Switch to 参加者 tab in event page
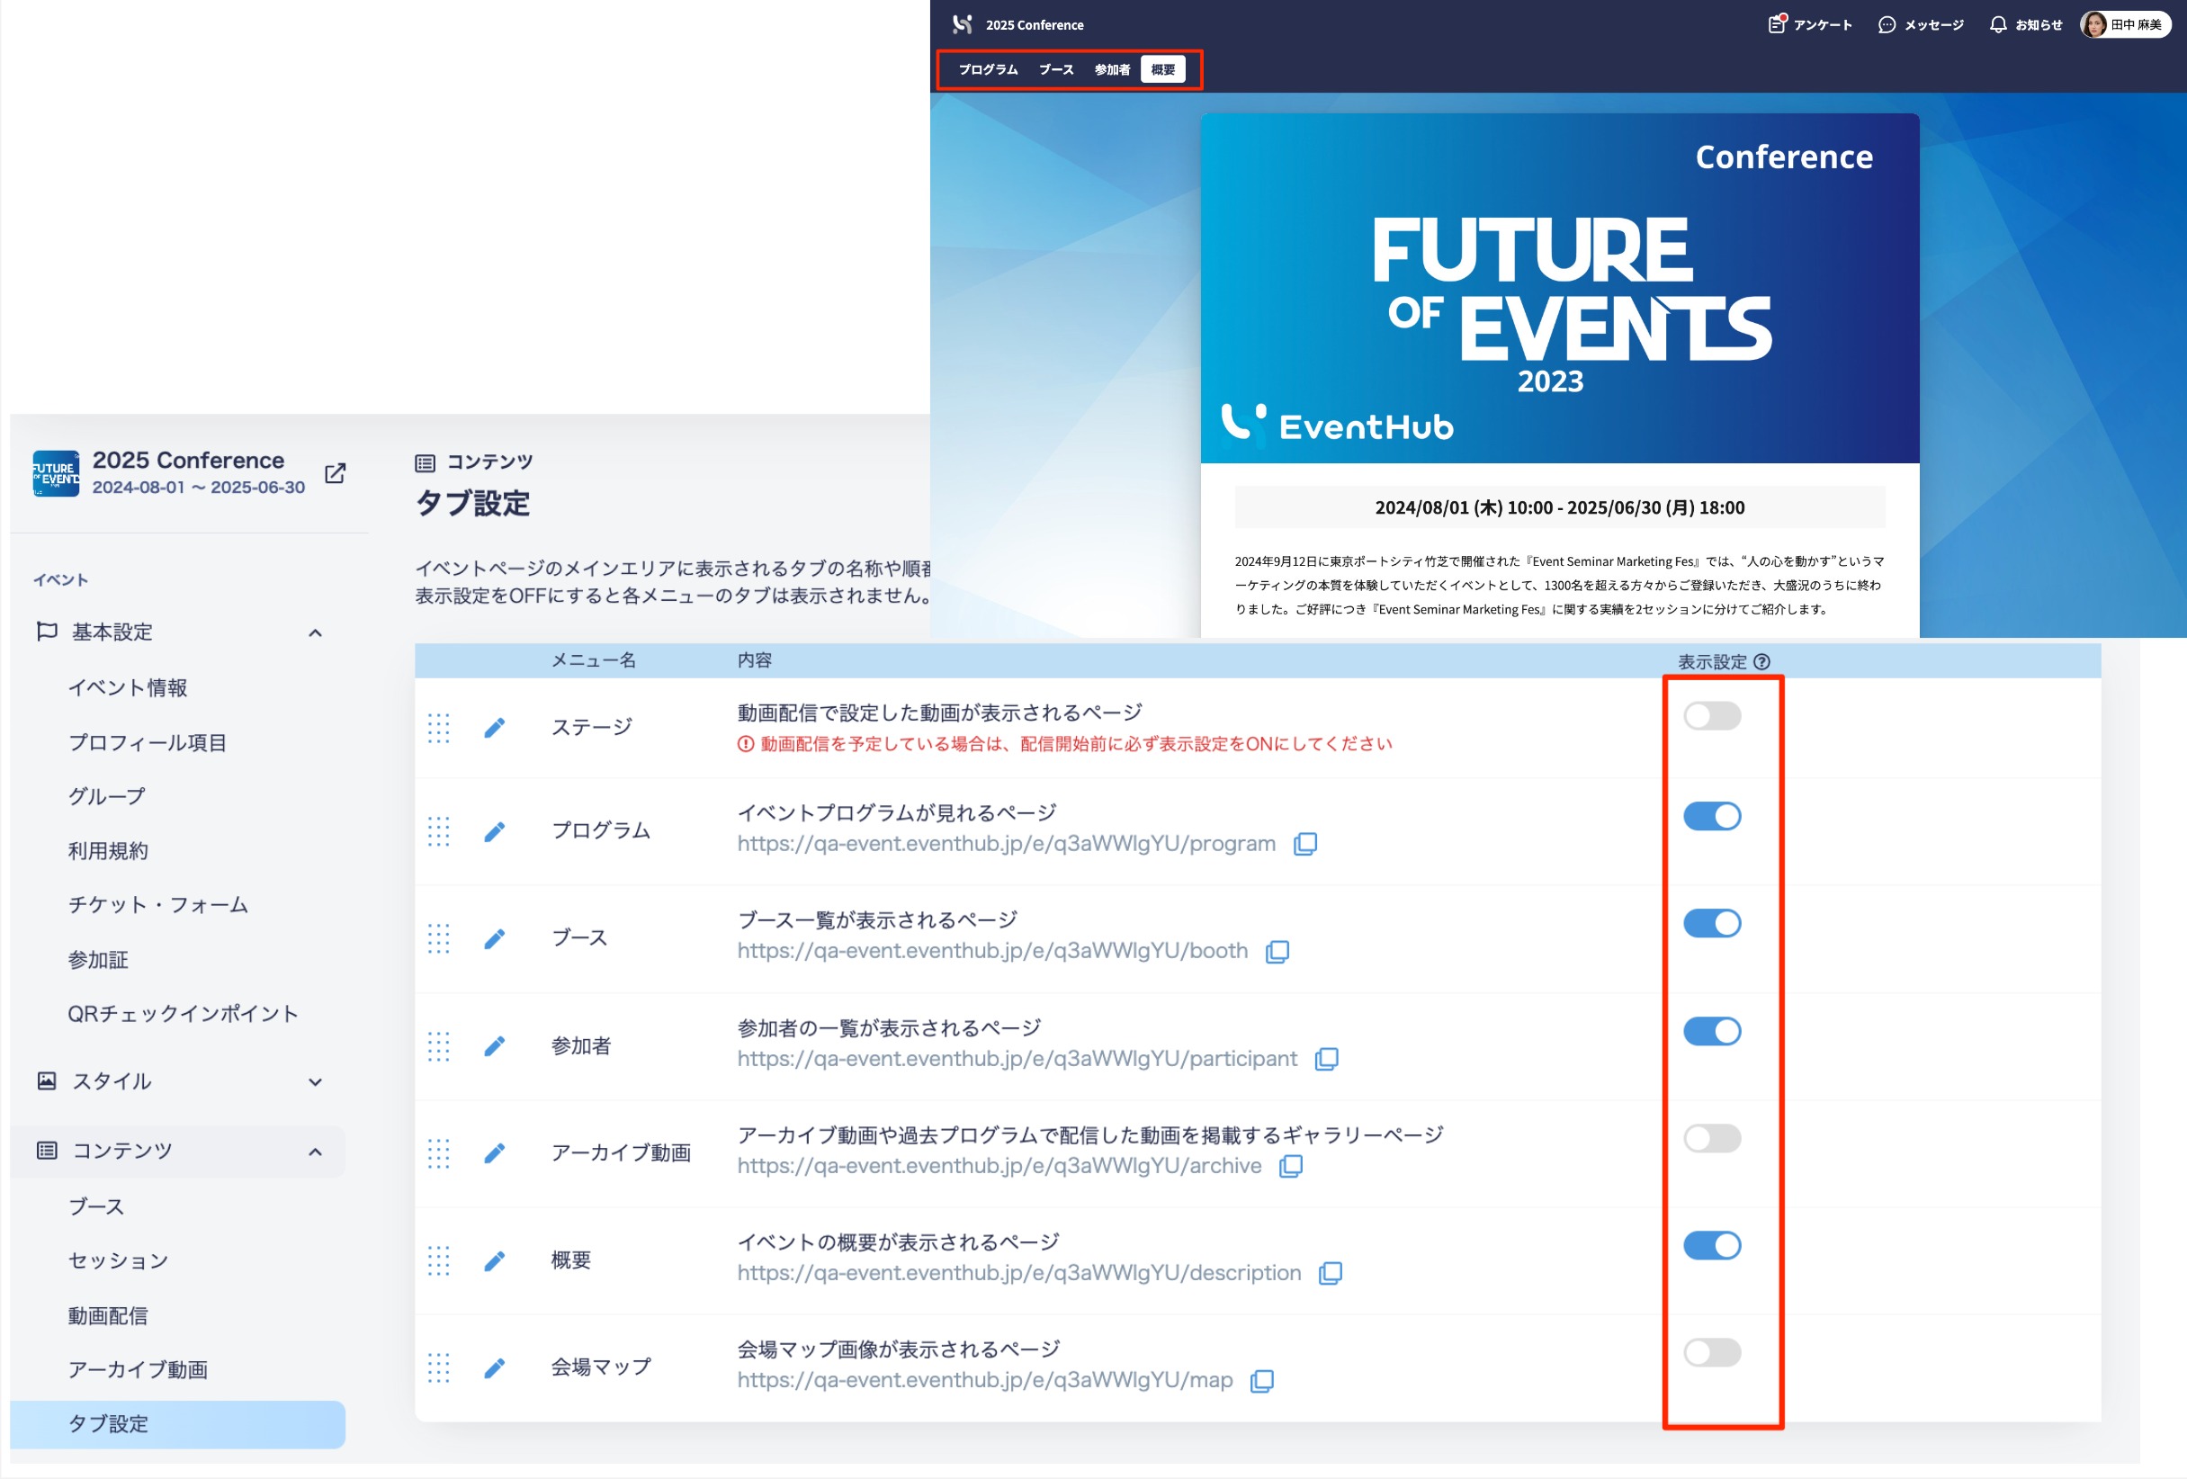 [x=1111, y=69]
